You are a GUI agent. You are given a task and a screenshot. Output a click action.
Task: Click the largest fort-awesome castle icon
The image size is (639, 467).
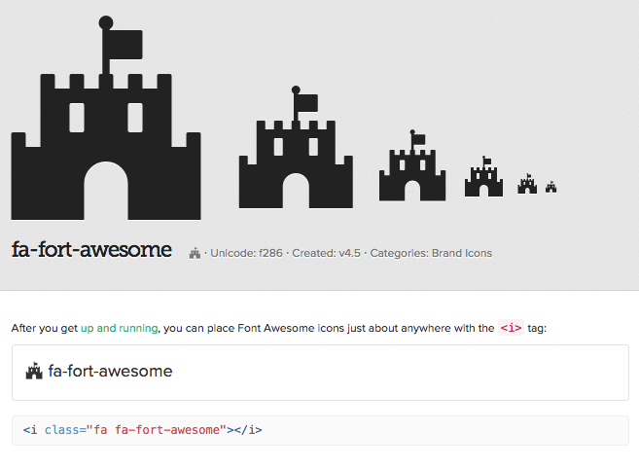(x=106, y=118)
